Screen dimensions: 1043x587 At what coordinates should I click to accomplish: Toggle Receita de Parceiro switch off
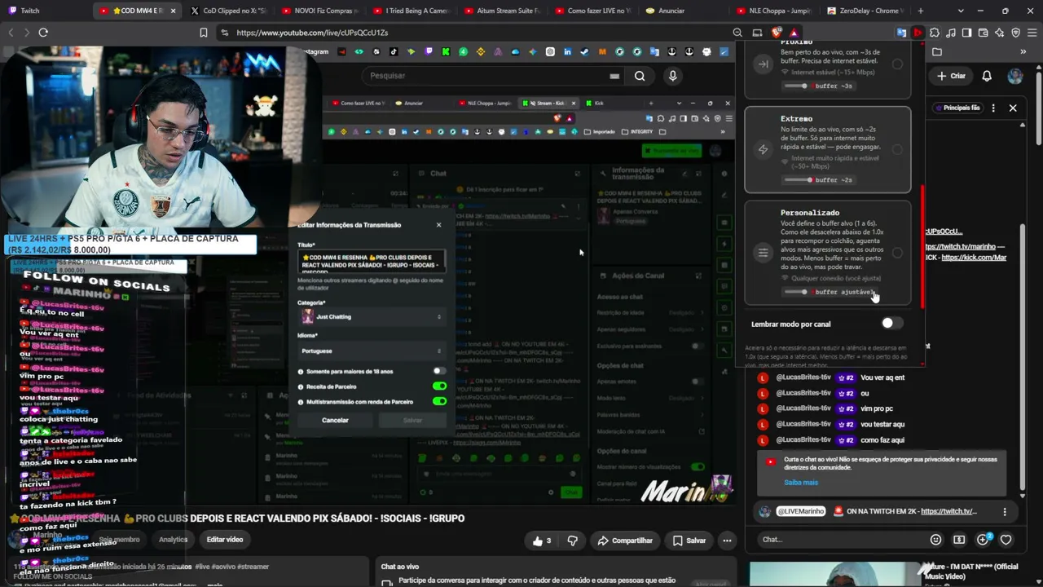coord(439,386)
